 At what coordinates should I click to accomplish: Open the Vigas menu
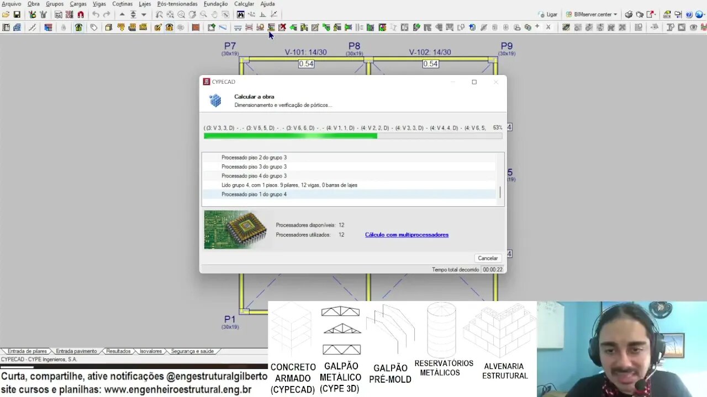[x=99, y=4]
